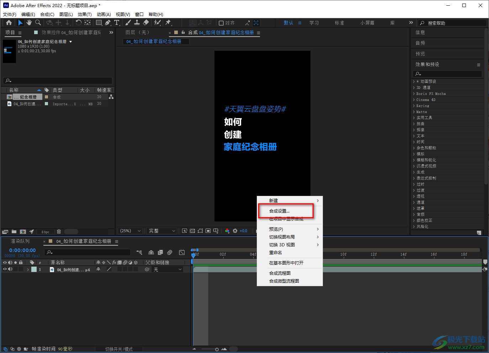Viewport: 489px width, 353px height.
Task: Toggle mask and shape path visibility
Action: click(200, 231)
